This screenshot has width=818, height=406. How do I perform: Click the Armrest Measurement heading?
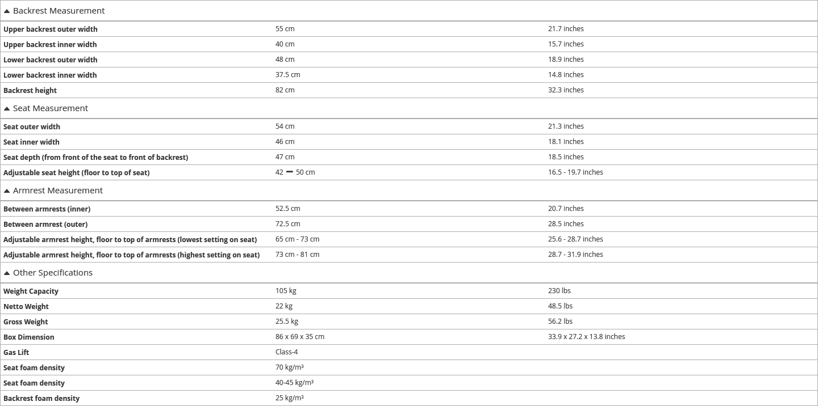[x=58, y=191]
